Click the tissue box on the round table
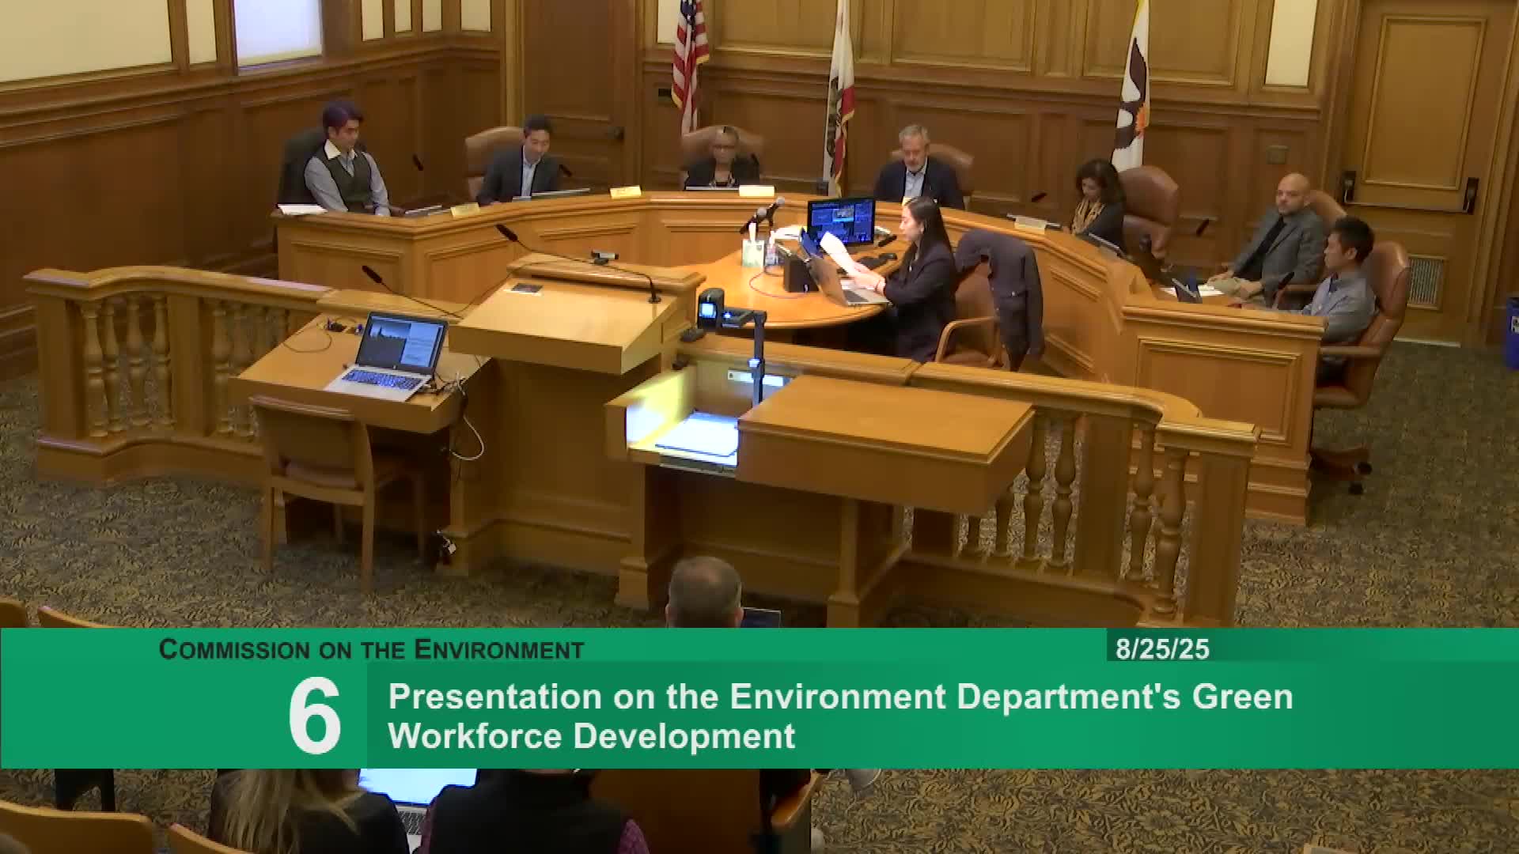Viewport: 1519px width, 854px height. [x=752, y=251]
